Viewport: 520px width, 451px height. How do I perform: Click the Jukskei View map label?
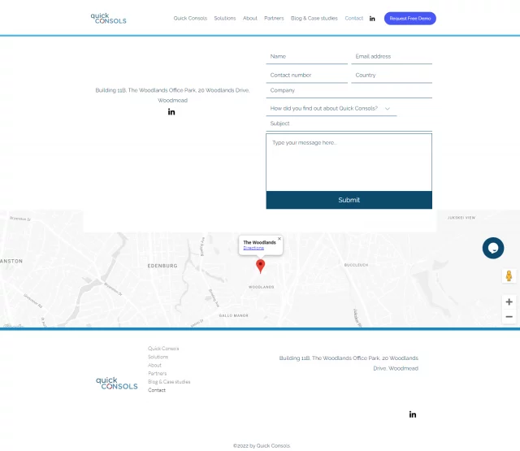point(461,218)
